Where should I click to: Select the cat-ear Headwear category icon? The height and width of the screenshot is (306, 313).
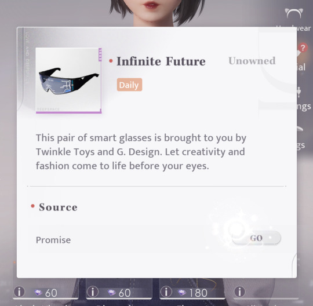pyautogui.click(x=294, y=13)
